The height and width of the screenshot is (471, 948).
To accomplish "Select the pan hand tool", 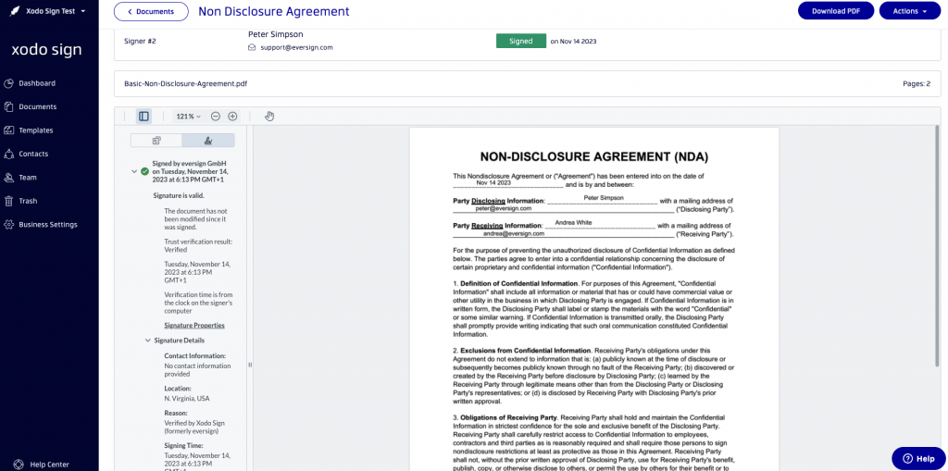I will [x=269, y=117].
